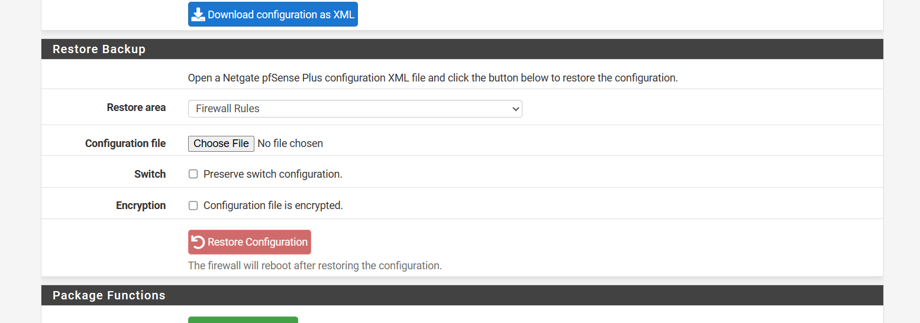
Task: Click the chevron arrow of Firewall Rules select
Action: (515, 109)
